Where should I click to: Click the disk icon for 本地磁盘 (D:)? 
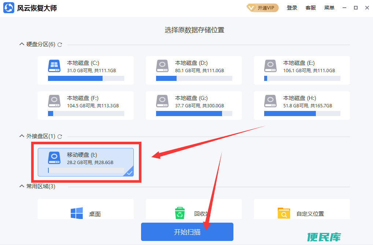coord(162,66)
